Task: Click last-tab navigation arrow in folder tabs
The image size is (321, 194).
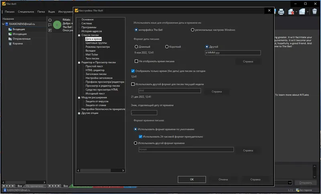Action: coord(13,186)
